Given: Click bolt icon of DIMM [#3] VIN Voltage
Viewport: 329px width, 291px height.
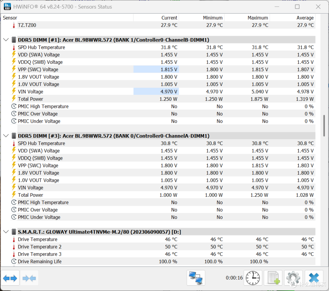Looking at the screenshot, I should (x=14, y=187).
